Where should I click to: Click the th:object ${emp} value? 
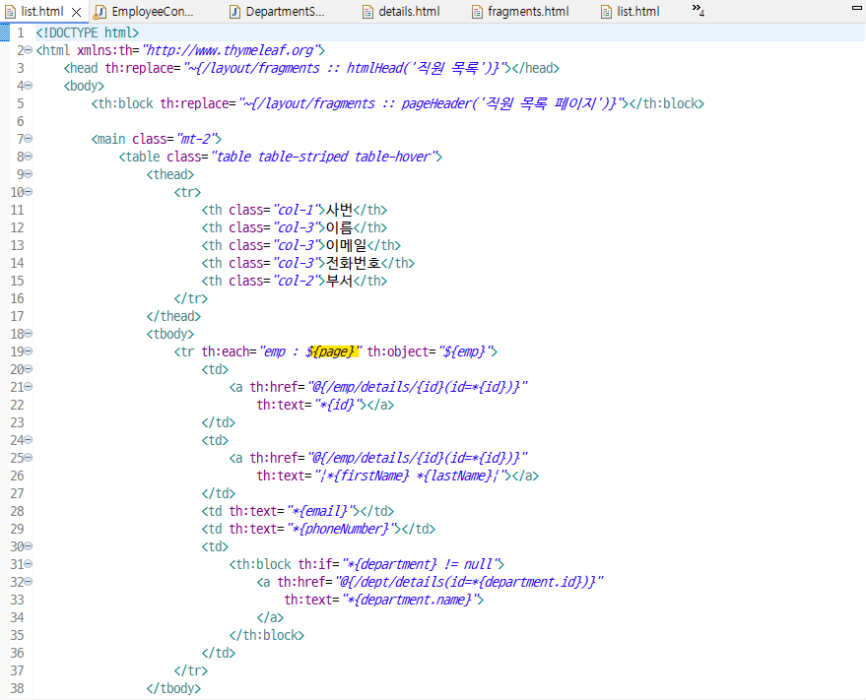pos(464,351)
